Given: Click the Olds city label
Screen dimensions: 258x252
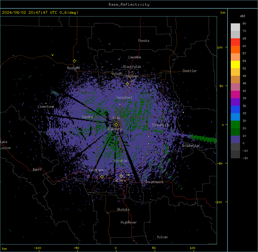Looking at the screenshot, I should click(x=116, y=118).
